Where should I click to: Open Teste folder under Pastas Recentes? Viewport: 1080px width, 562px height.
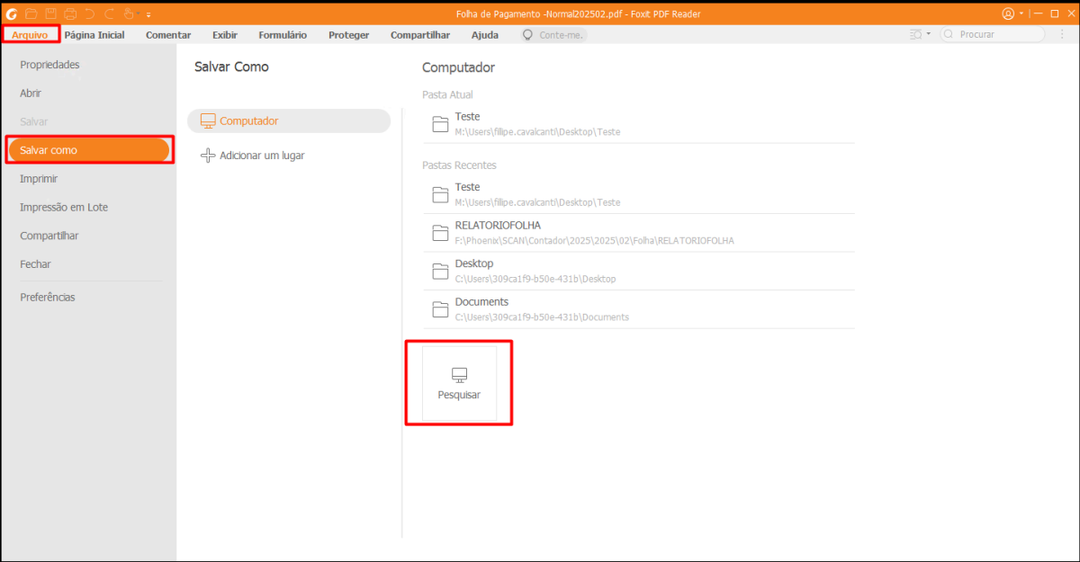[x=639, y=194]
